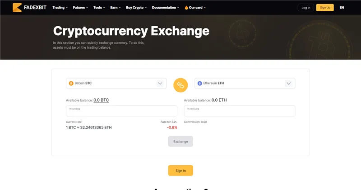Click the grey Exchange button

tap(180, 141)
